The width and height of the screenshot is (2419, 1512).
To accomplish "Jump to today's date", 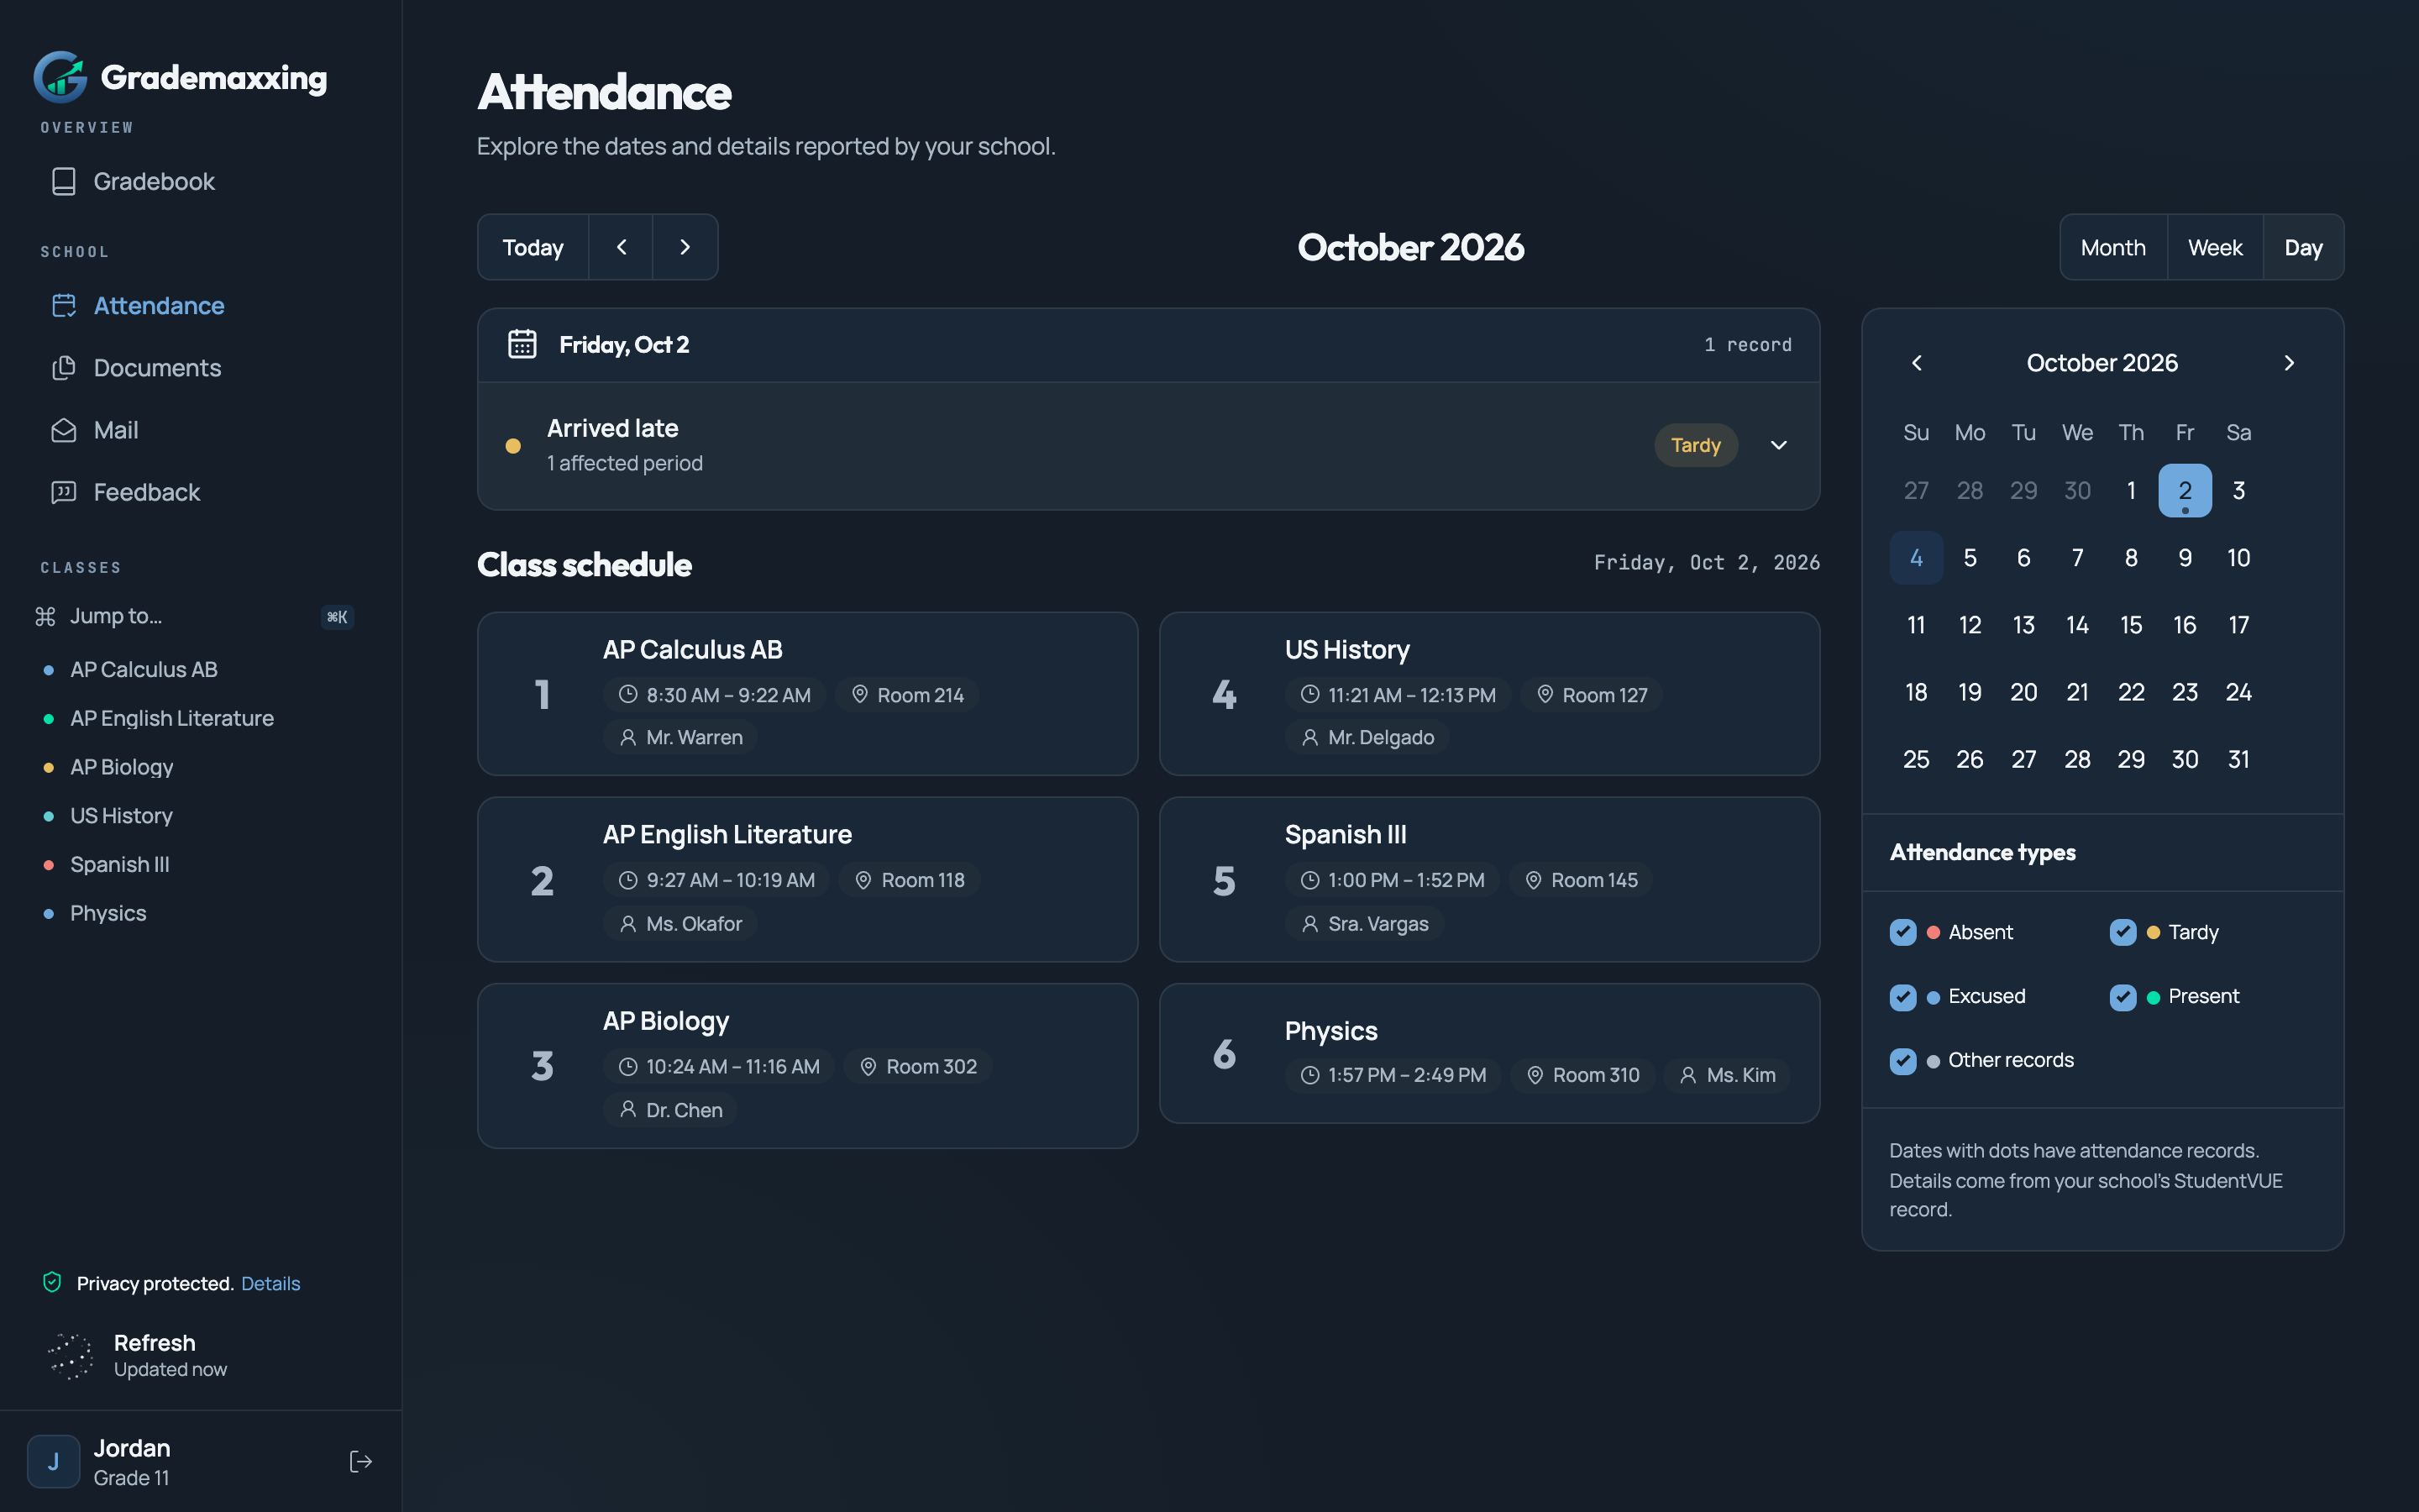I will [533, 247].
